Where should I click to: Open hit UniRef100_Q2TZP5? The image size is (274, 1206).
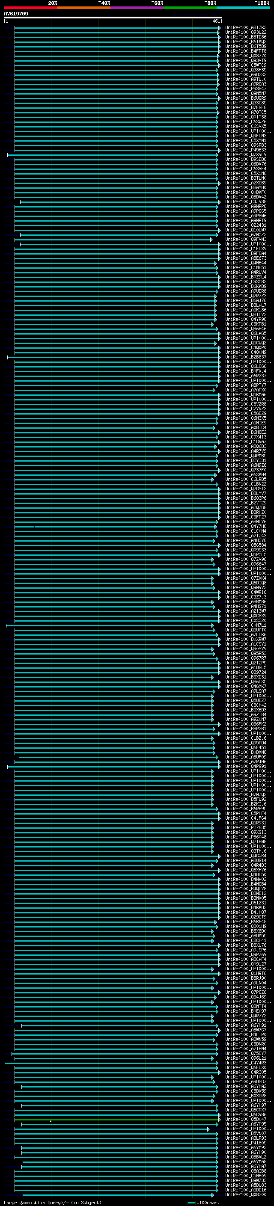click(x=245, y=663)
